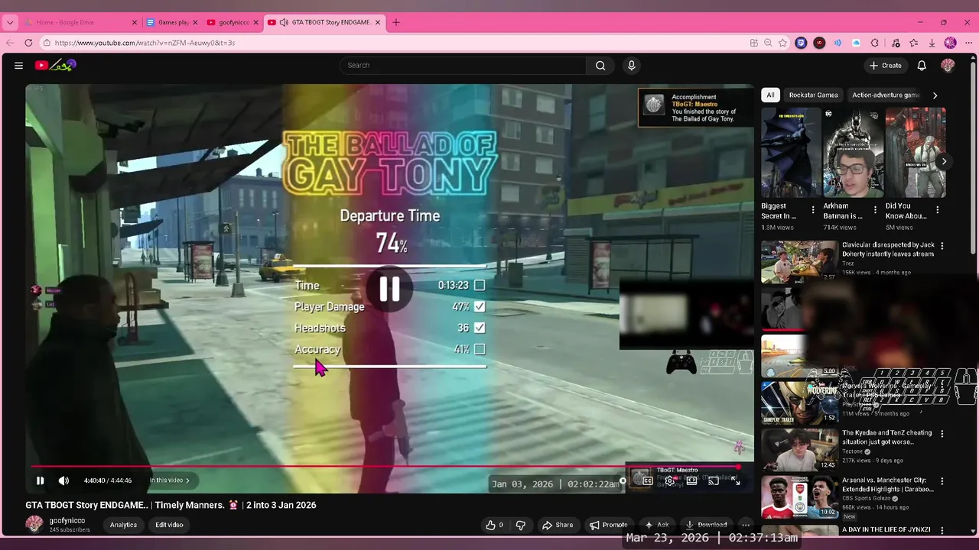Open the Clavicular disrespected video thumbnail
The width and height of the screenshot is (979, 550).
click(799, 262)
